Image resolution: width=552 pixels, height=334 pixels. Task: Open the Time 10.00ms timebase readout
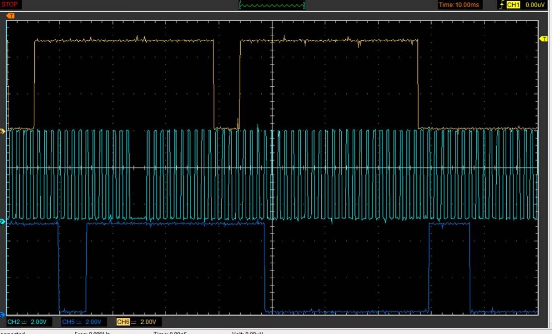[x=459, y=5]
